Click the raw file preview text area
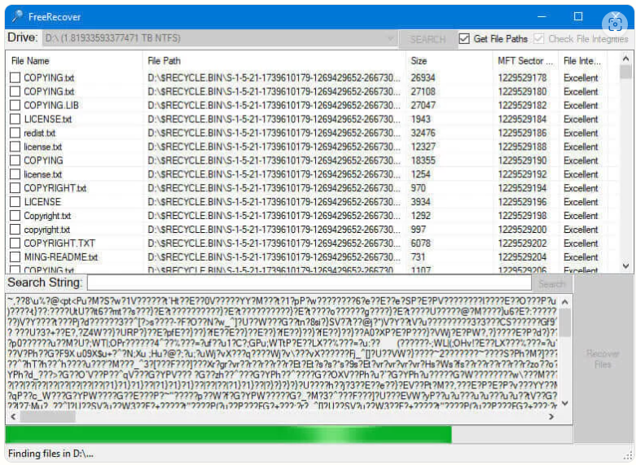This screenshot has width=636, height=465. pos(282,352)
